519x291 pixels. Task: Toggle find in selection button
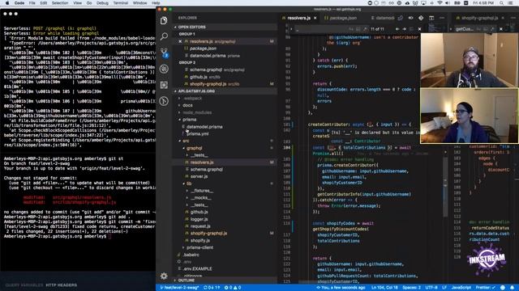click(411, 29)
